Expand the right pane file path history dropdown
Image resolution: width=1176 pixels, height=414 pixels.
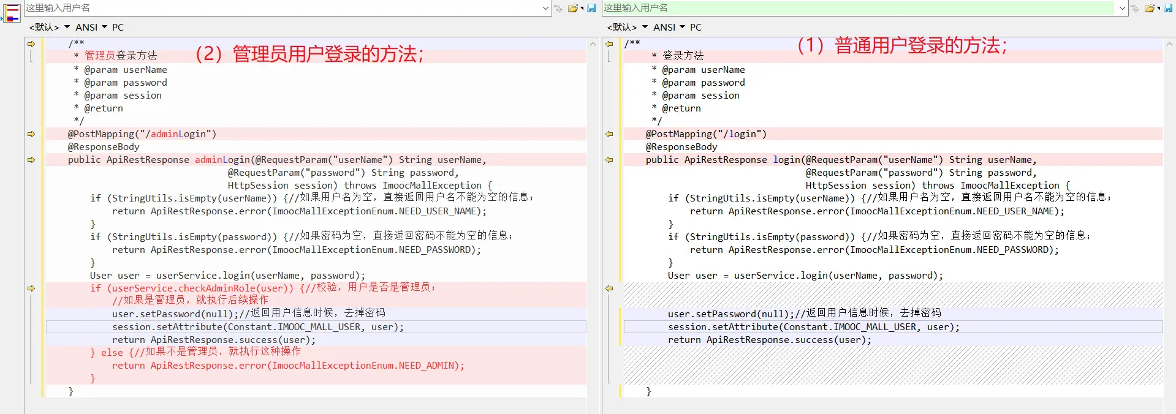(x=1122, y=8)
